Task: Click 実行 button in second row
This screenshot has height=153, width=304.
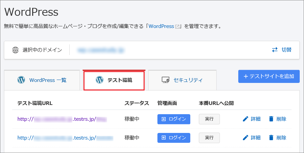Action: point(209,138)
